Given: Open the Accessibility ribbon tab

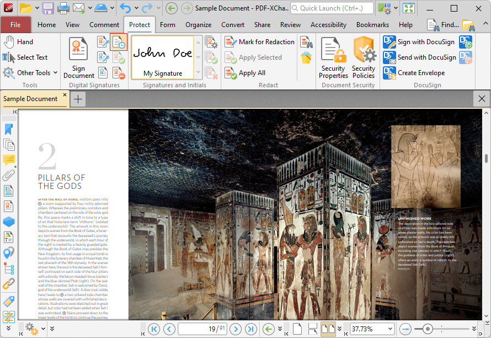Looking at the screenshot, I should pyautogui.click(x=328, y=25).
